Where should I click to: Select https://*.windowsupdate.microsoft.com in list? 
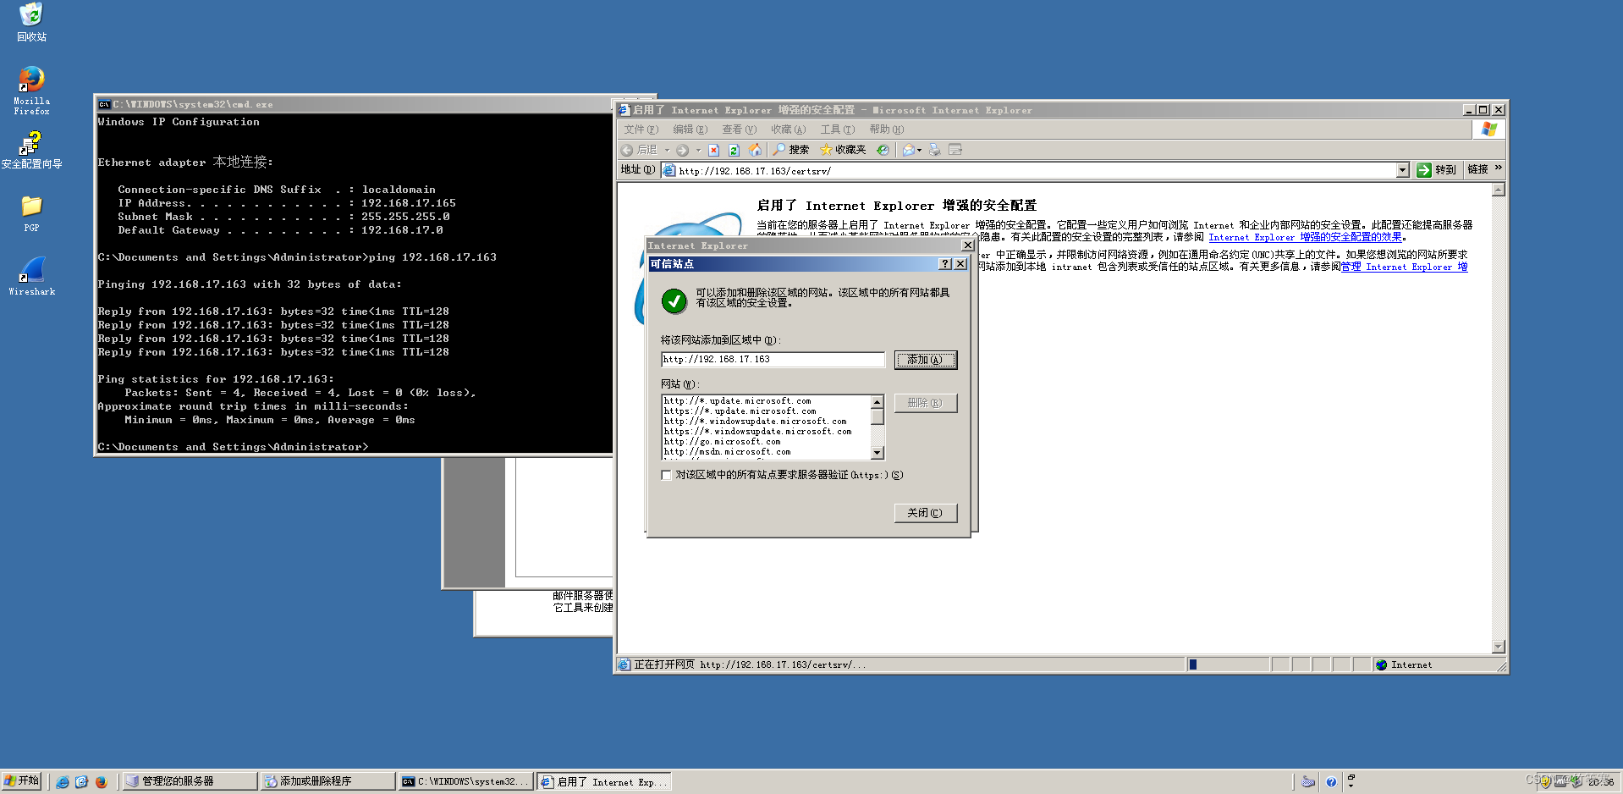757,432
